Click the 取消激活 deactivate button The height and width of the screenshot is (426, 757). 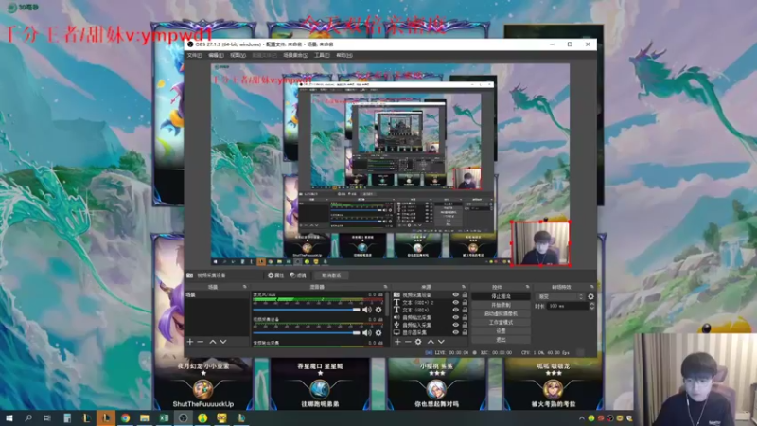point(331,275)
